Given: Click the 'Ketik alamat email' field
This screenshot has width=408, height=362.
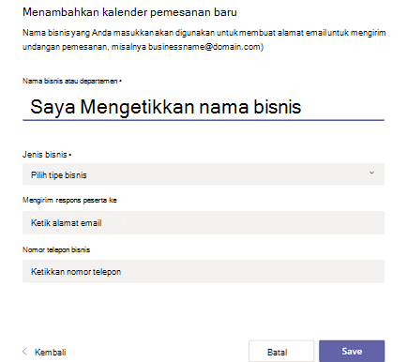Looking at the screenshot, I should pos(204,223).
